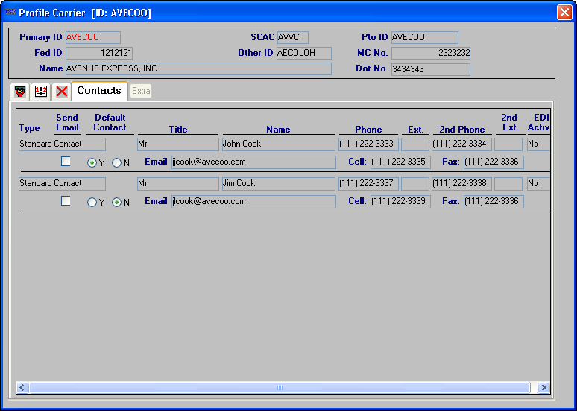Click John Cook's email field
The width and height of the screenshot is (577, 411).
click(253, 162)
